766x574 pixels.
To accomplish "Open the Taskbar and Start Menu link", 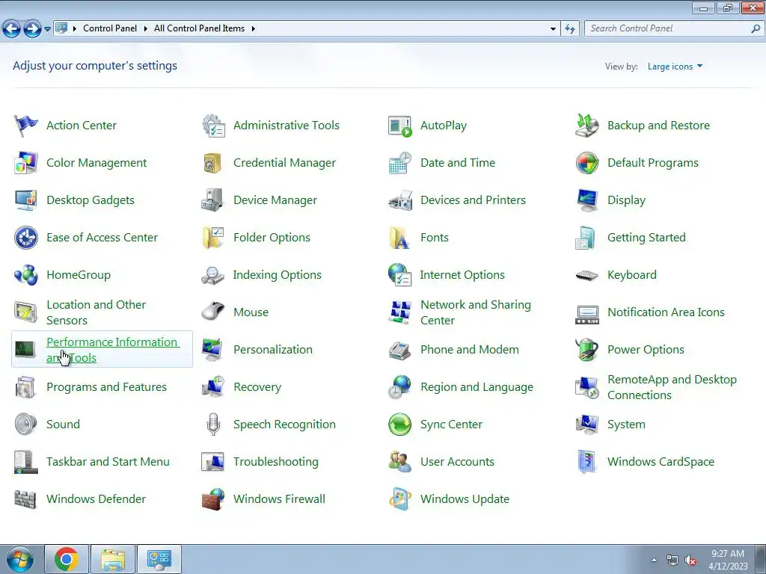I will [108, 462].
